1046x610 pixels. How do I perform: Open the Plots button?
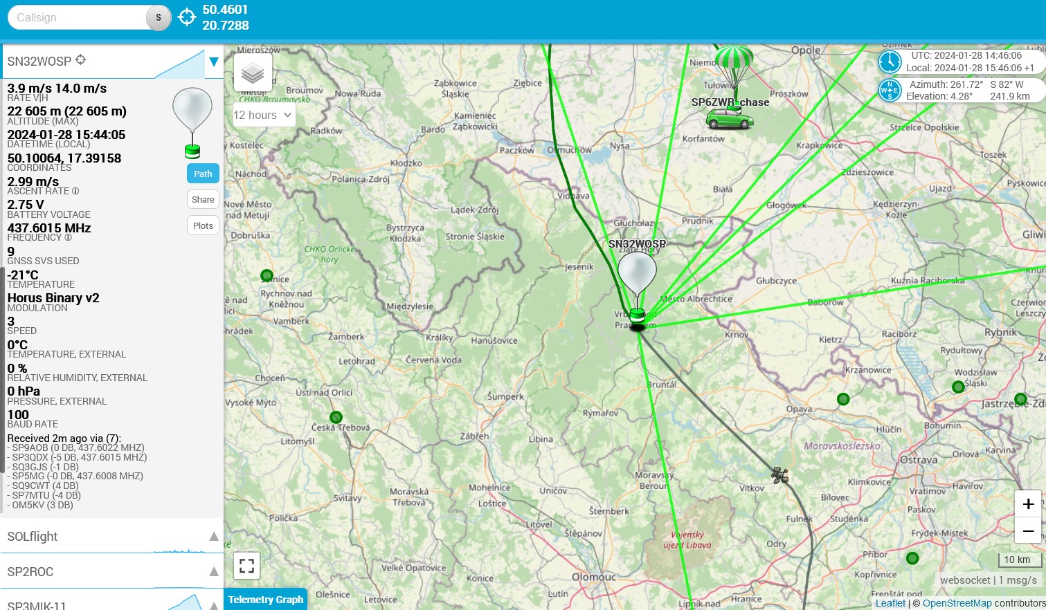coord(203,225)
